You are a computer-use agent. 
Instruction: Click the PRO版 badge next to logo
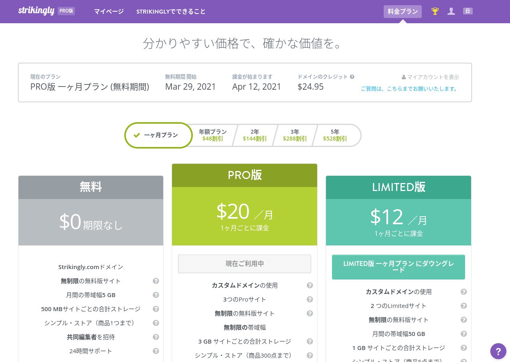coord(66,11)
